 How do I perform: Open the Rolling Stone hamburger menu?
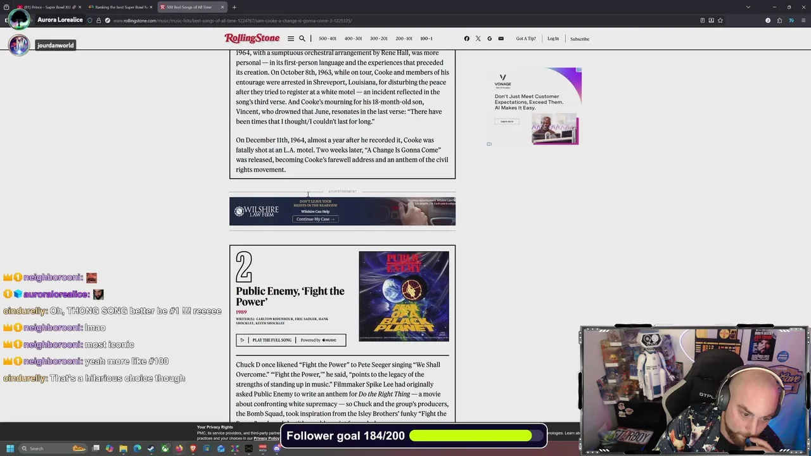click(x=291, y=39)
